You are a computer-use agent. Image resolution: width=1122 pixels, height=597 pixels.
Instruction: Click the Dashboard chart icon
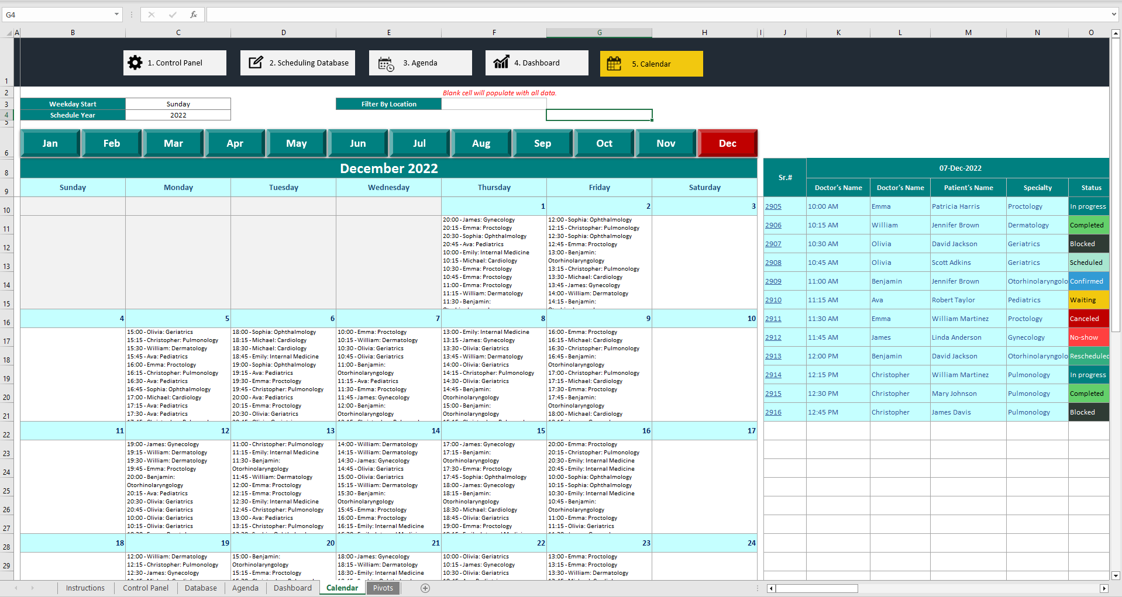tap(501, 62)
